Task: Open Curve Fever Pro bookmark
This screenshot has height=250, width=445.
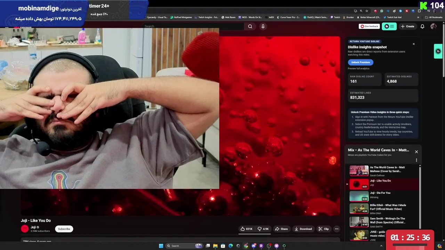Action: (288, 17)
